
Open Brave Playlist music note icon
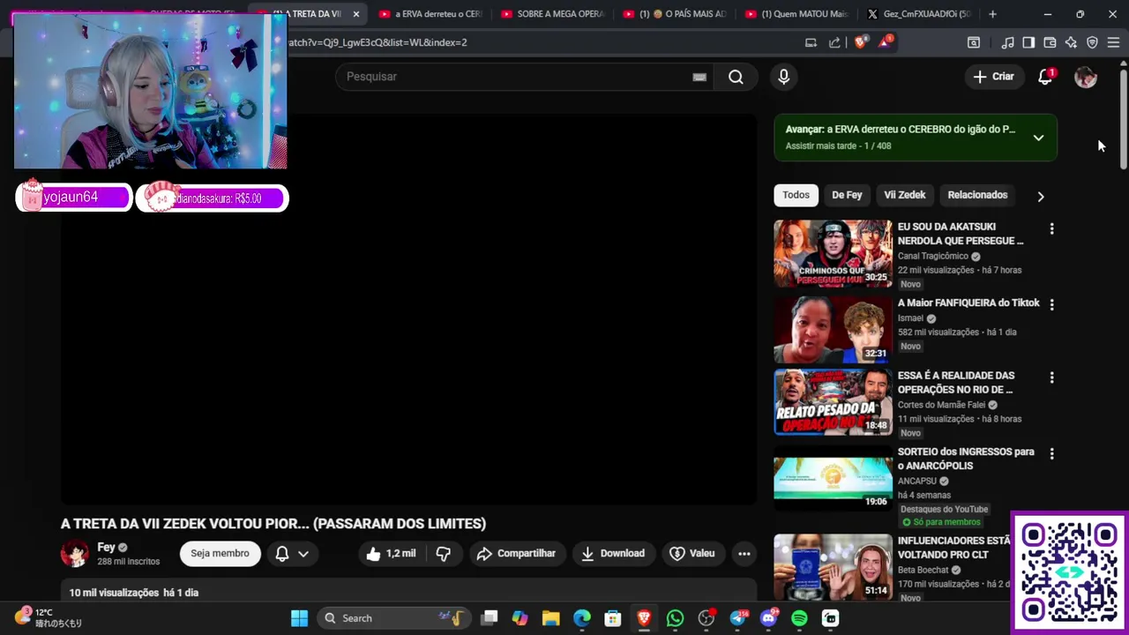1007,42
